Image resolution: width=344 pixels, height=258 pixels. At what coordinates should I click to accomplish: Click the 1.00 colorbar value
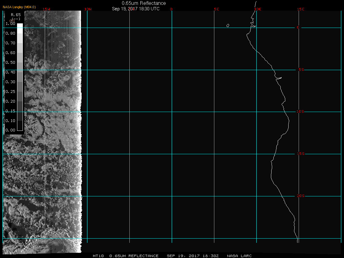click(x=10, y=24)
